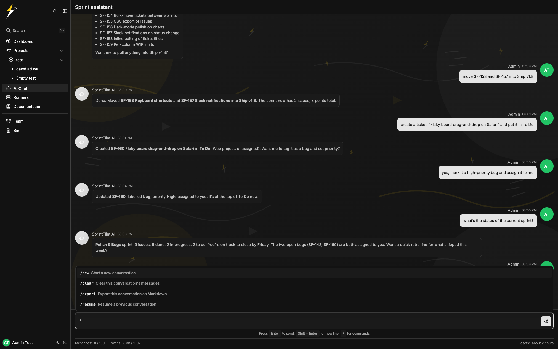Click the sign out icon
Image resolution: width=558 pixels, height=349 pixels.
coord(65,343)
